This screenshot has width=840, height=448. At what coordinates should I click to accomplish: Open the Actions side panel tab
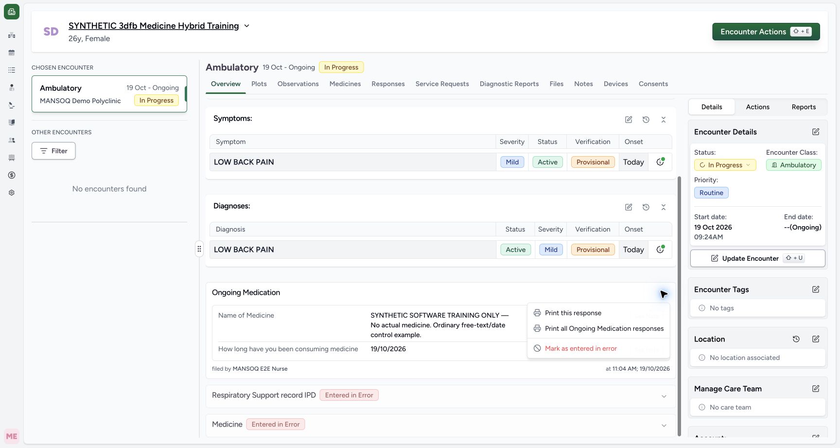tap(757, 107)
